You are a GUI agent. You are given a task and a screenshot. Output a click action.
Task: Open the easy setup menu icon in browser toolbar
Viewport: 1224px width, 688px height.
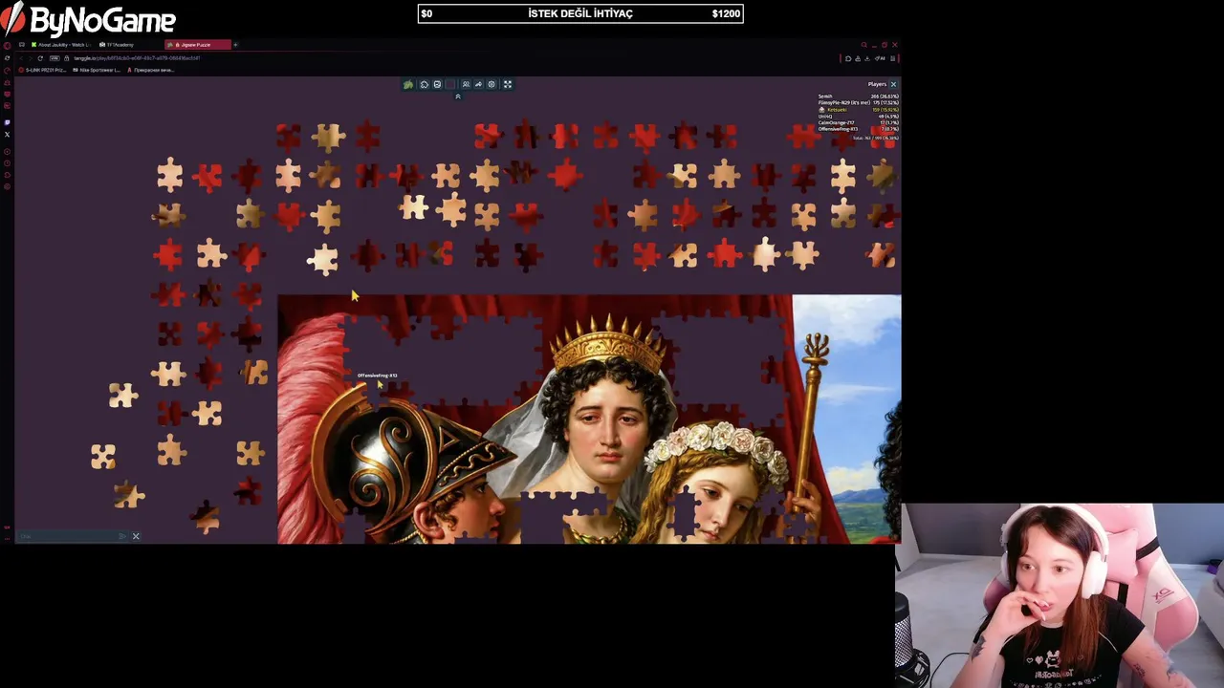click(892, 58)
